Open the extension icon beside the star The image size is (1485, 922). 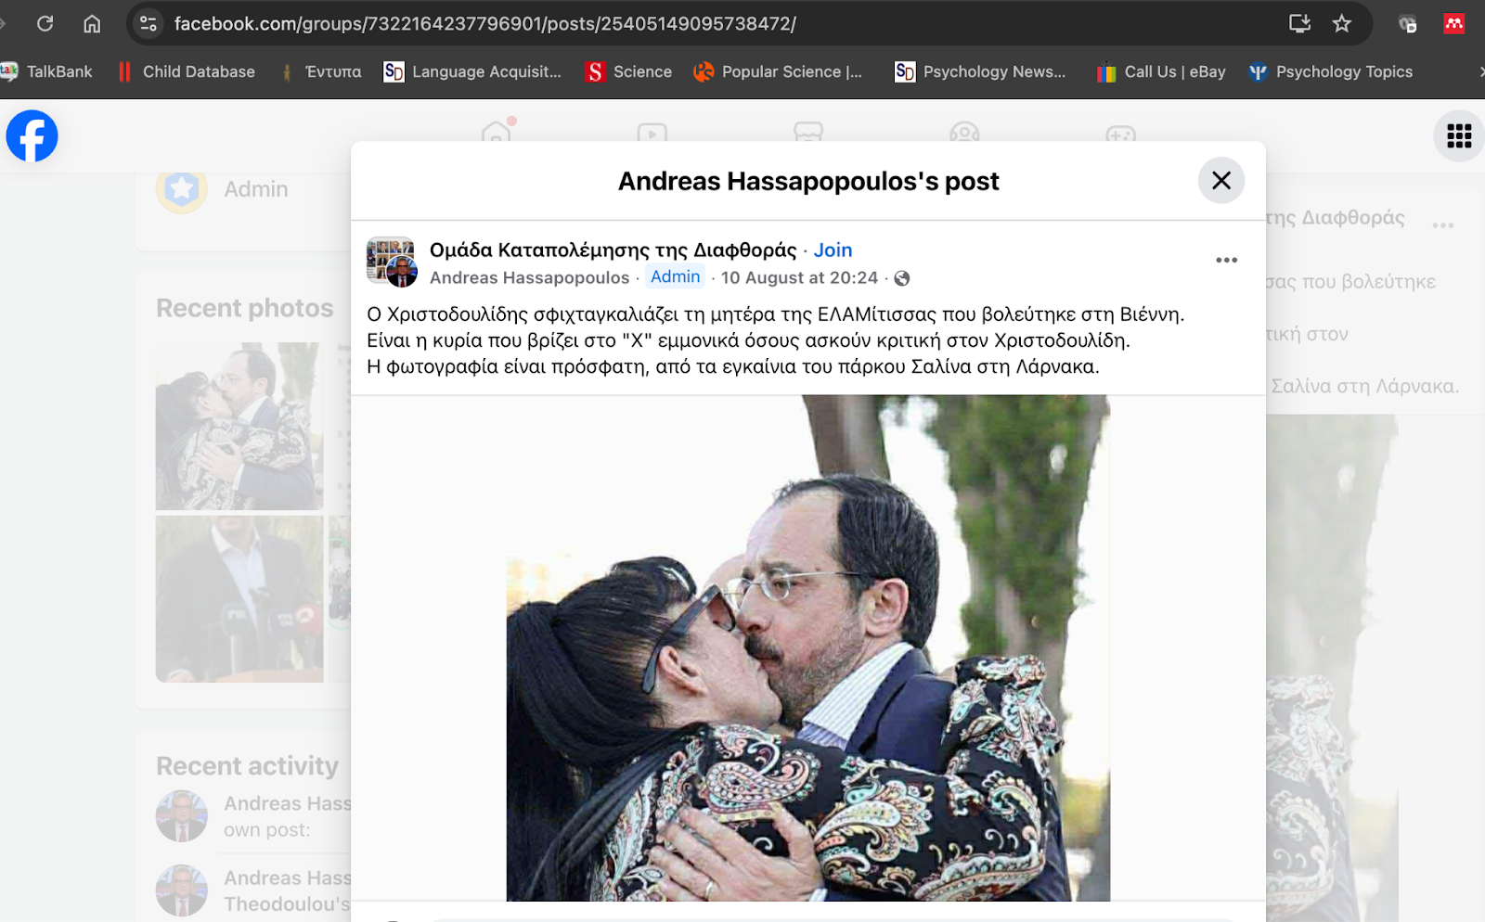(1408, 23)
